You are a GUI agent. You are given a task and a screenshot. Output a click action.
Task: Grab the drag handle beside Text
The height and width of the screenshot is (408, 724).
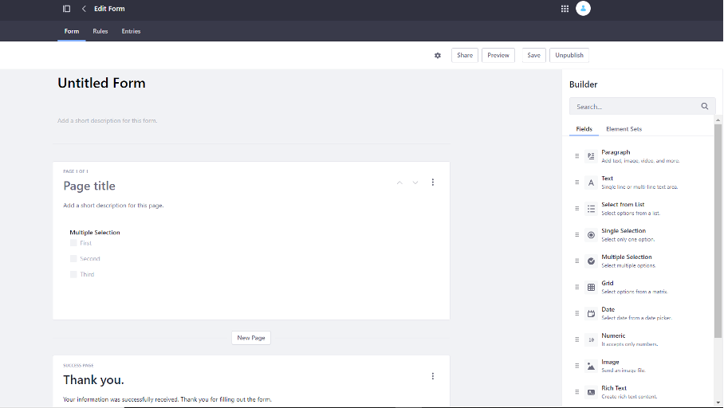coord(576,182)
